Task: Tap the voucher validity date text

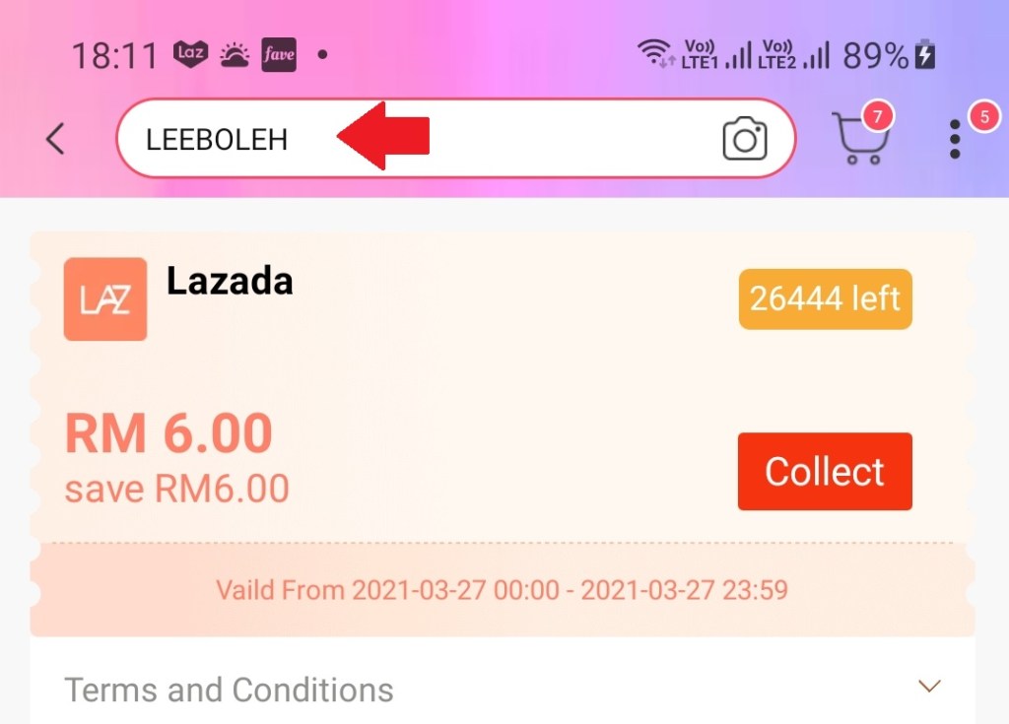Action: (502, 590)
